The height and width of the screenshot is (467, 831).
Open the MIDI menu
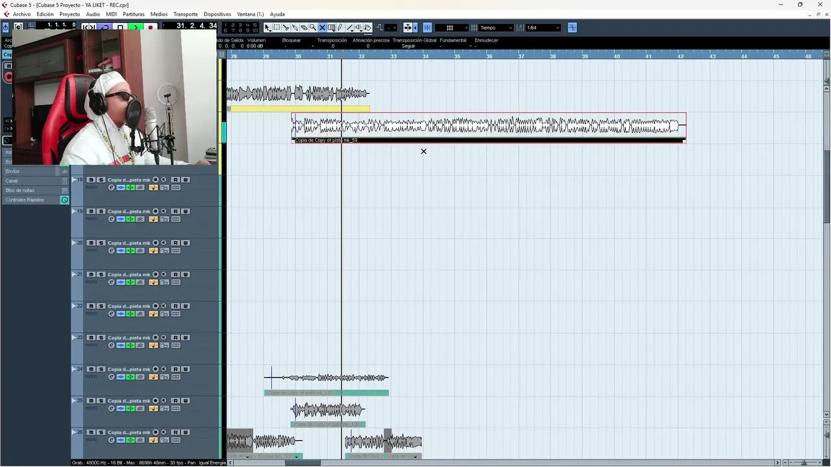[112, 14]
